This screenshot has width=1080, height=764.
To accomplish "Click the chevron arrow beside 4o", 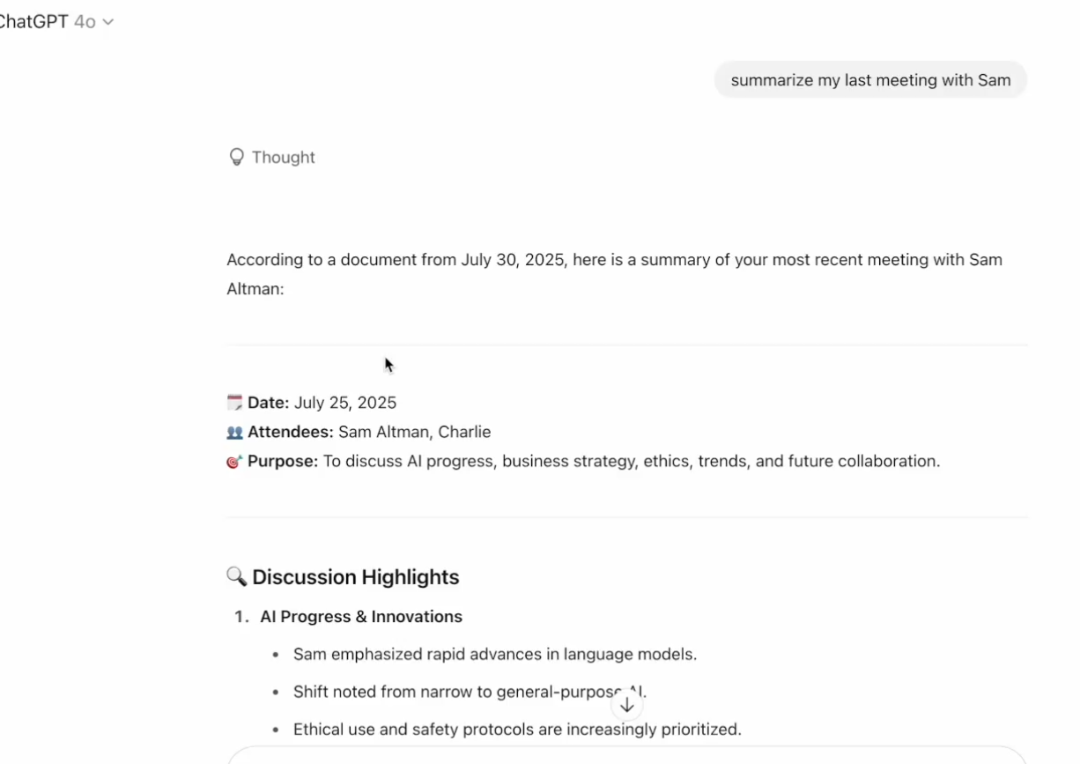I will click(x=108, y=23).
